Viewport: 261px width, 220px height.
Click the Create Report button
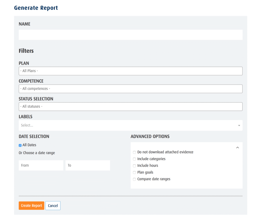coord(31,205)
